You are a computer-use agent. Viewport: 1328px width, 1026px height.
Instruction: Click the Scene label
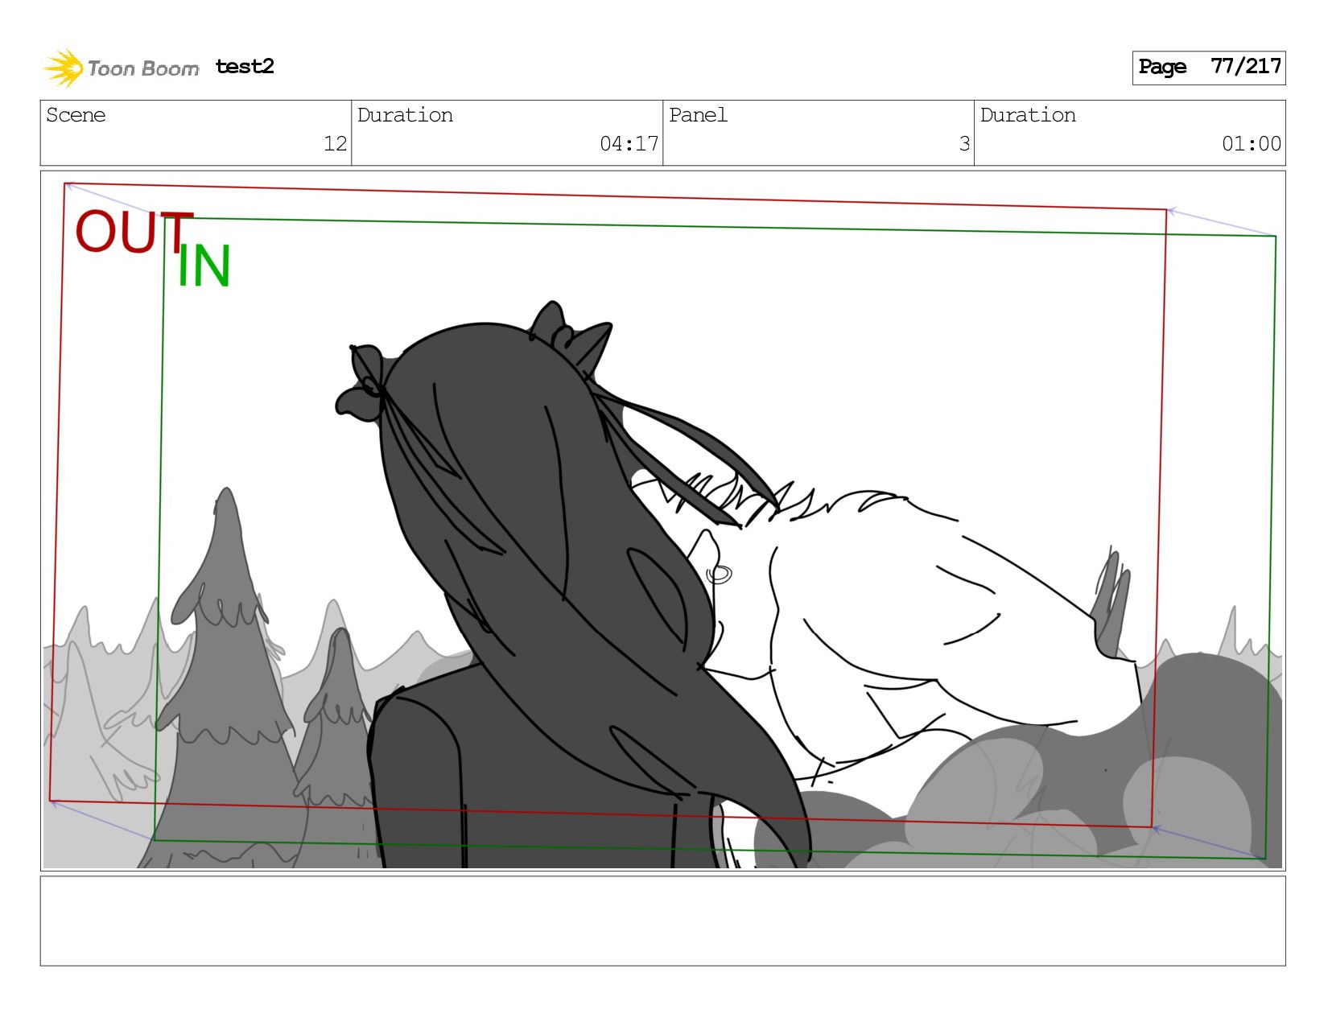(76, 115)
